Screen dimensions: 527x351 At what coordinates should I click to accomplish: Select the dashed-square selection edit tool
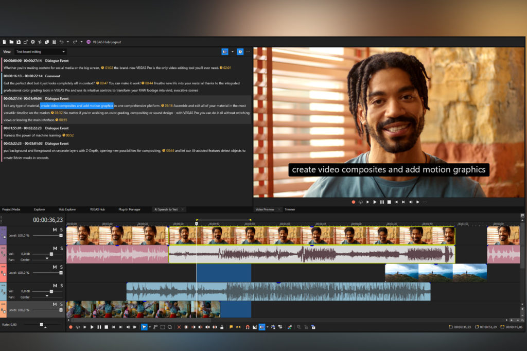(x=163, y=327)
